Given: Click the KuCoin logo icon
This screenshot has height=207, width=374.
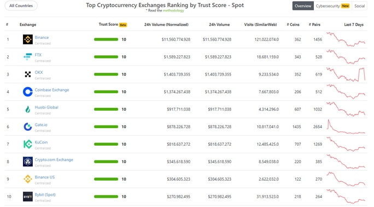Looking at the screenshot, I should click(28, 144).
